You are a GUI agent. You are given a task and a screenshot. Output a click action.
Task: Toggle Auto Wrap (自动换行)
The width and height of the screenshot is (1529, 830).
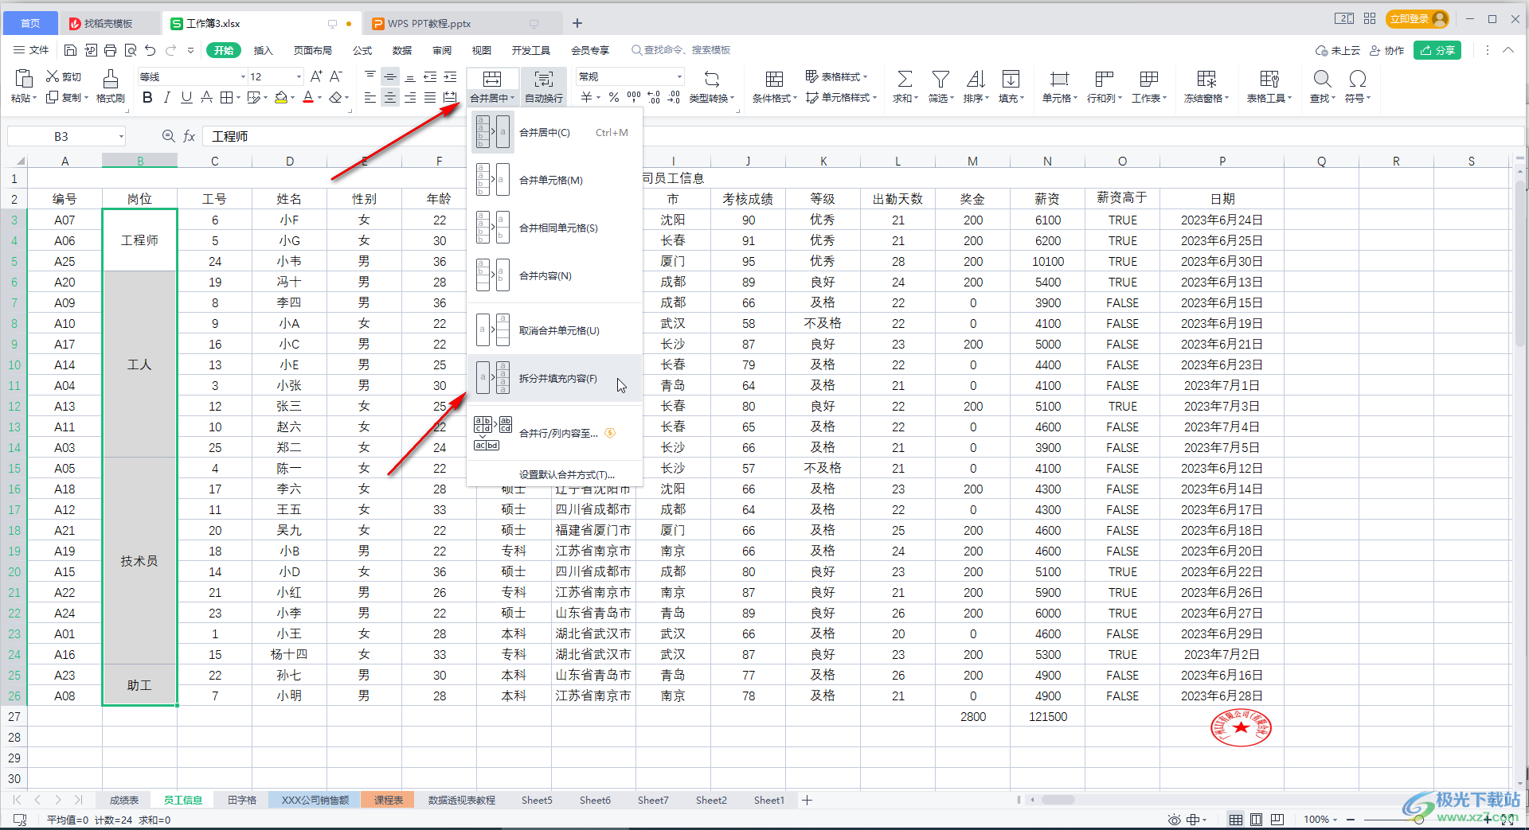544,86
